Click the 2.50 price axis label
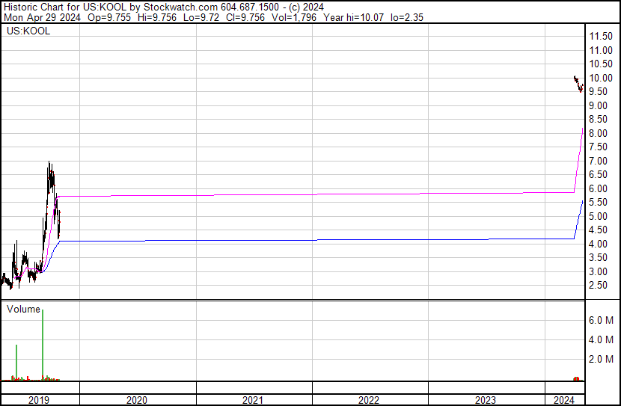The image size is (621, 406). point(599,285)
